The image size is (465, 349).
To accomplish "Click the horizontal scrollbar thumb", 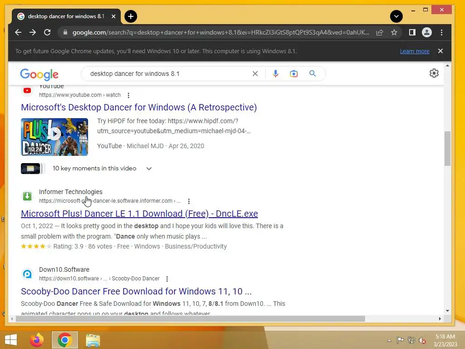I will [x=190, y=319].
